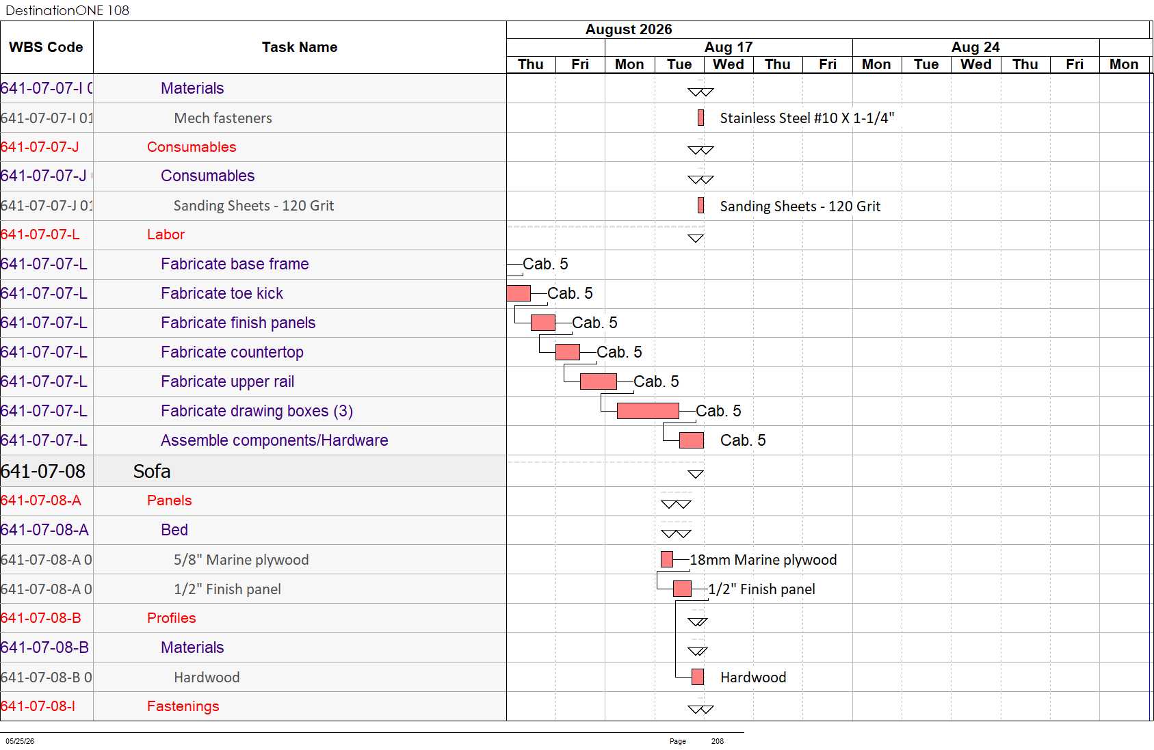Select the Materials task under Profiles

coord(192,647)
